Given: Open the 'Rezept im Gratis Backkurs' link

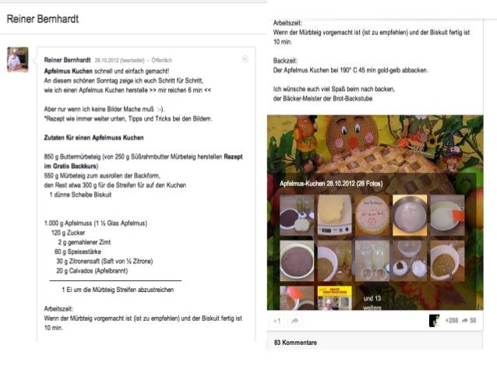Looking at the screenshot, I should point(143,161).
